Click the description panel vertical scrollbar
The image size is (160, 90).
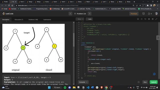point(74,40)
